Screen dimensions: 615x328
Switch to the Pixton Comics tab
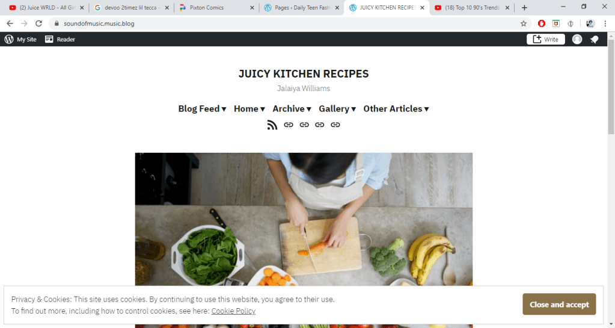[214, 7]
